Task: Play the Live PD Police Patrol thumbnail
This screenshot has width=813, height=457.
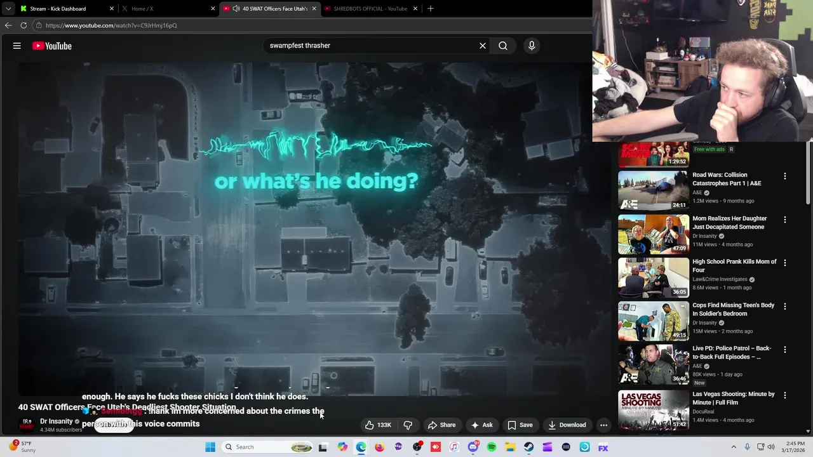Action: (654, 364)
